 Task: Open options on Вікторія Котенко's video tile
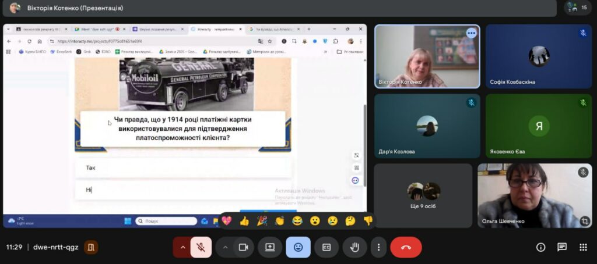click(471, 33)
